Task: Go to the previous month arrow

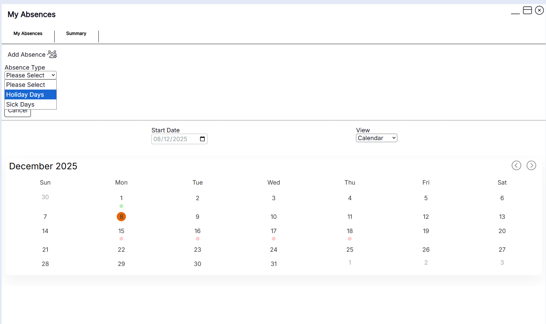Action: point(516,166)
